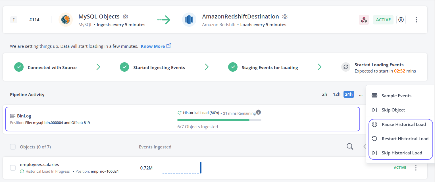Toggle the employees.salaries checkbox
Screen dimensions: 435x182
coord(13,168)
